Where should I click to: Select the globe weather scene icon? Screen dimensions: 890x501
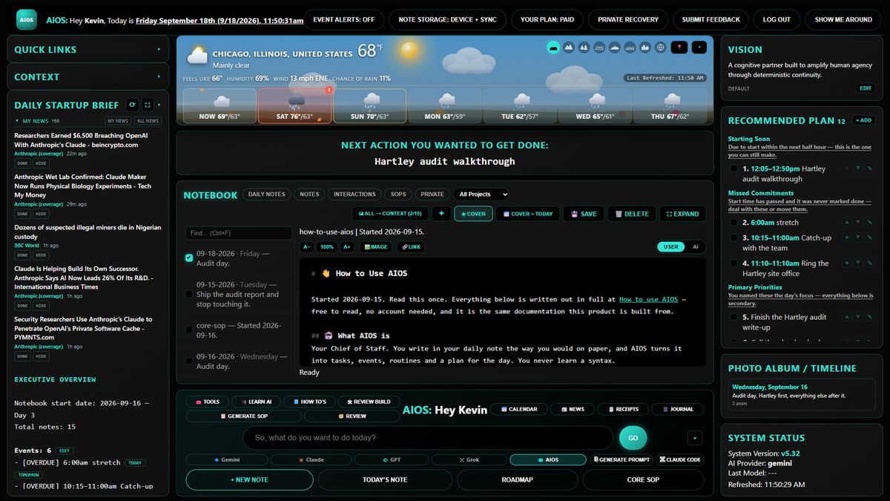660,48
